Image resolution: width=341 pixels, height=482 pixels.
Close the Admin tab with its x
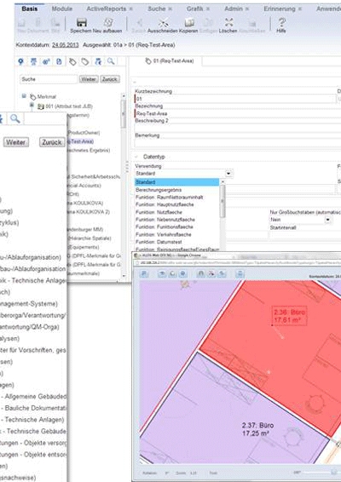(247, 9)
